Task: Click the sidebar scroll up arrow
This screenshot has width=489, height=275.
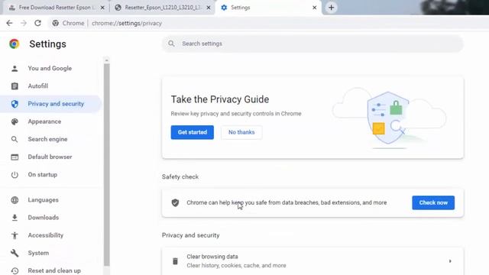Action: pyautogui.click(x=107, y=60)
